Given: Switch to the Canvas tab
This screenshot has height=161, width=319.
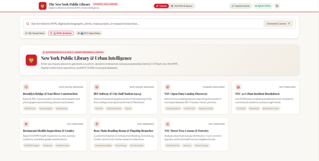Looking at the screenshot, I should (161, 6).
